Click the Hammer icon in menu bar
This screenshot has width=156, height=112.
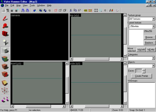[2, 5]
